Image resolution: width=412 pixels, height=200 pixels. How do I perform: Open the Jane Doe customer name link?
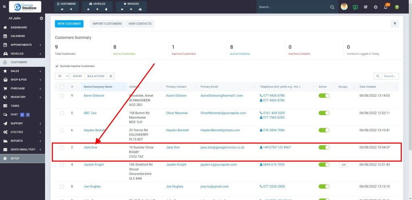[x=90, y=147]
